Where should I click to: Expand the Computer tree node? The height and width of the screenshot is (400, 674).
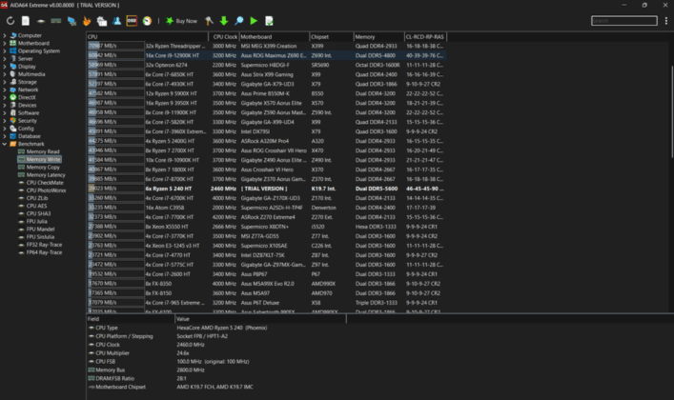pos(5,35)
